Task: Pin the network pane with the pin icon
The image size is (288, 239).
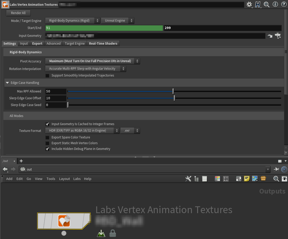Action: coord(276,169)
